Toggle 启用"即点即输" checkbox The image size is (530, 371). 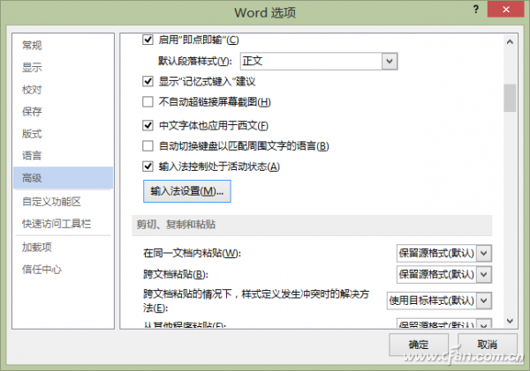148,40
